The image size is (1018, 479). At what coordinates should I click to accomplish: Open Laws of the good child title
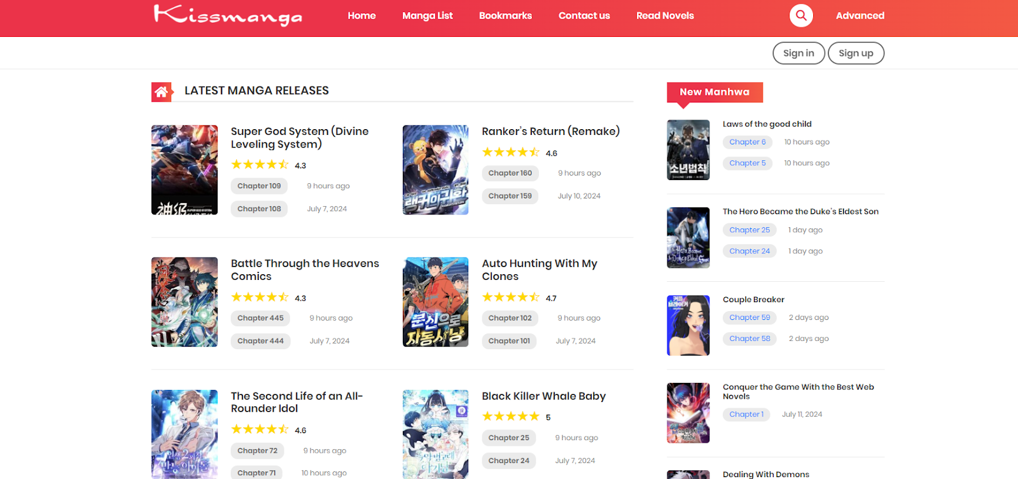pyautogui.click(x=767, y=124)
